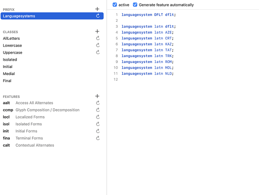Refresh the ccmp feature
Image resolution: width=259 pixels, height=195 pixels.
[x=98, y=110]
